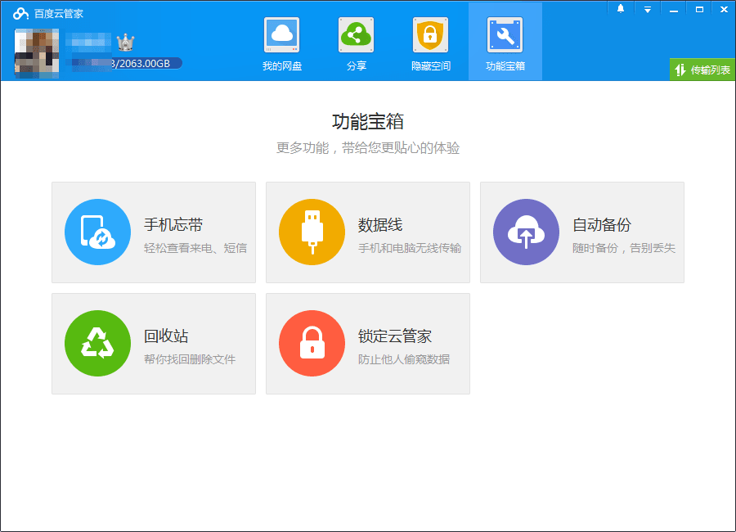Select the 功能宝箱 wrench icon
Viewport: 736px width, 532px height.
[x=505, y=36]
